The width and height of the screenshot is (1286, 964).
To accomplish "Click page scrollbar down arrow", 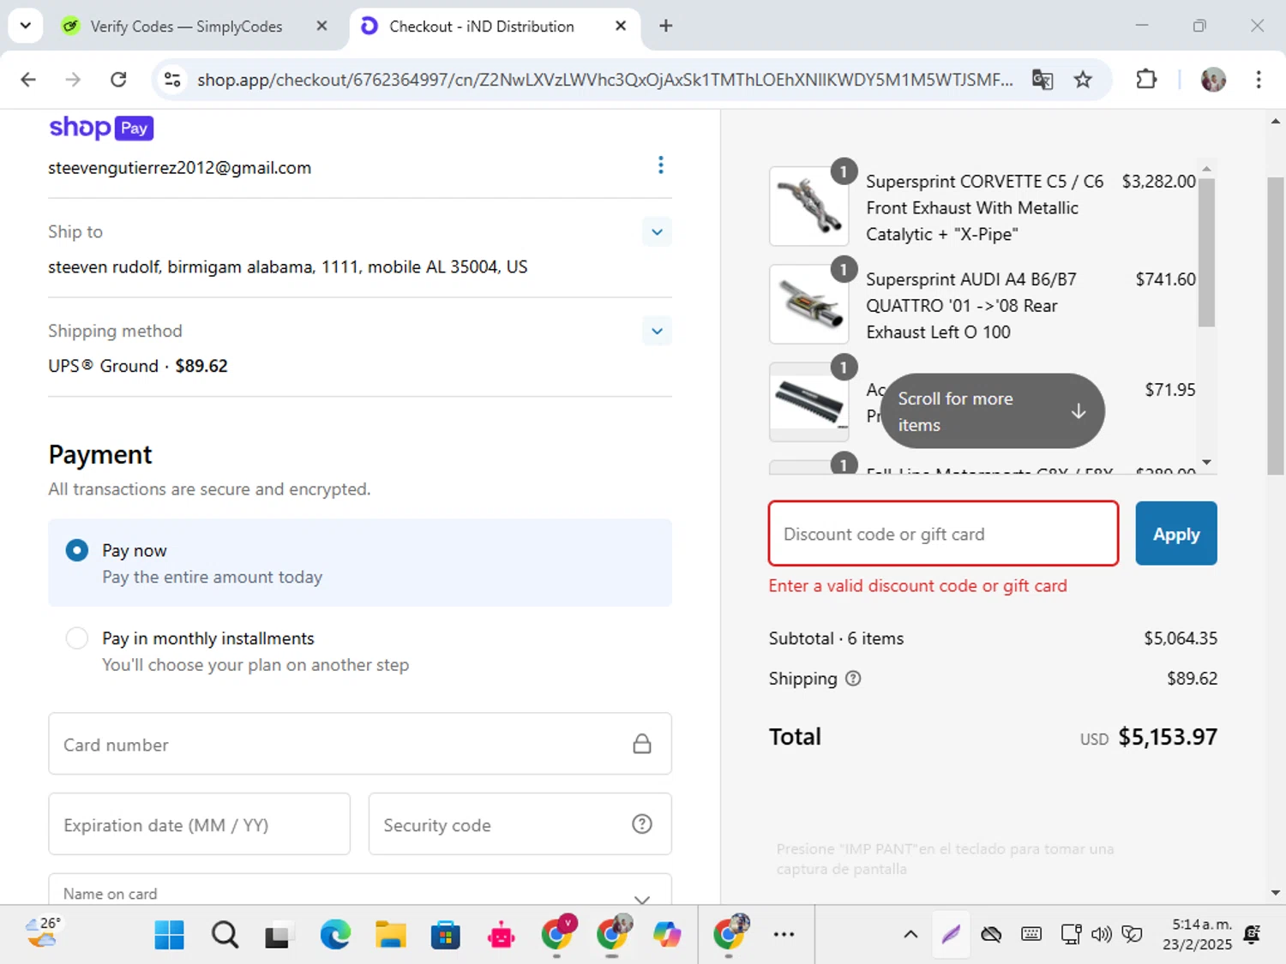I will pyautogui.click(x=1276, y=893).
